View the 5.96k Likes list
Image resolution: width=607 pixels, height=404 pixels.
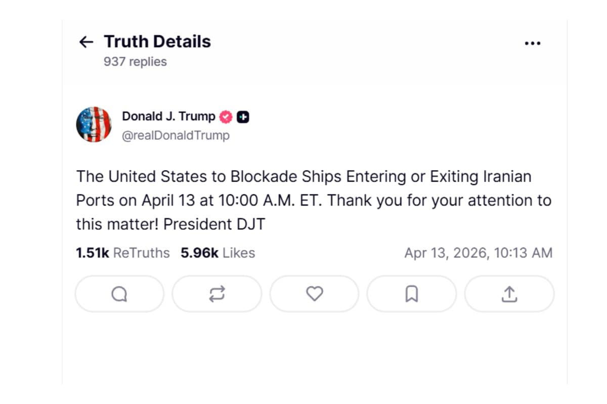[x=218, y=253]
